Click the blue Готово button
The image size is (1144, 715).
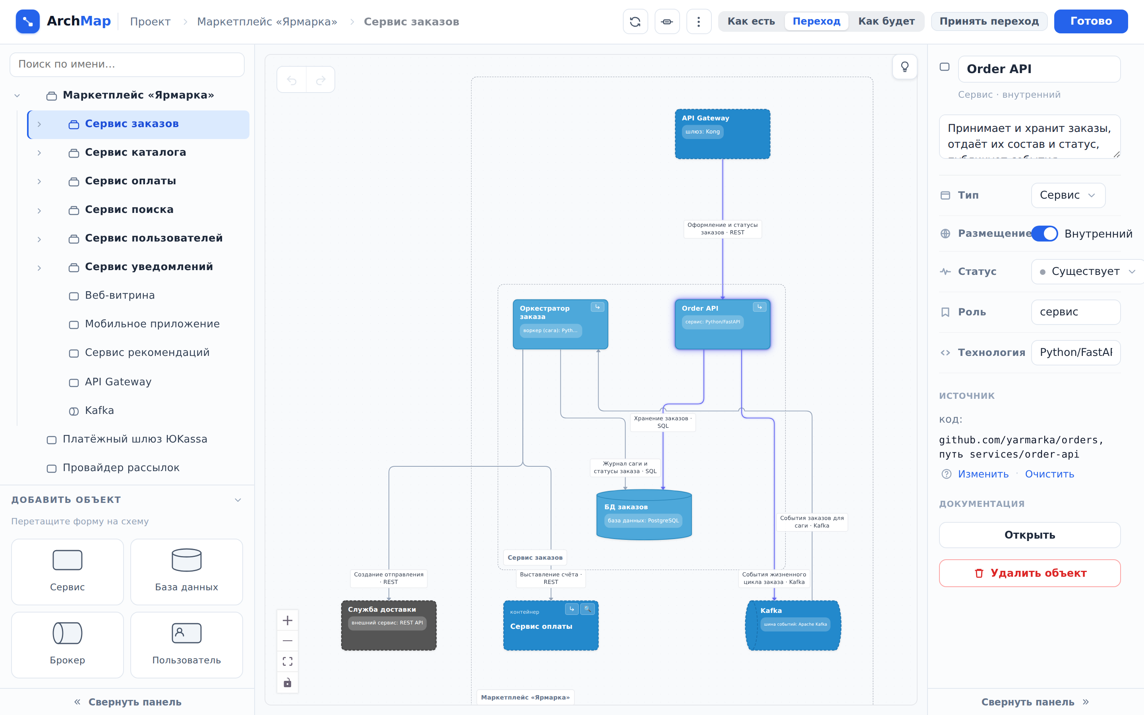1091,21
